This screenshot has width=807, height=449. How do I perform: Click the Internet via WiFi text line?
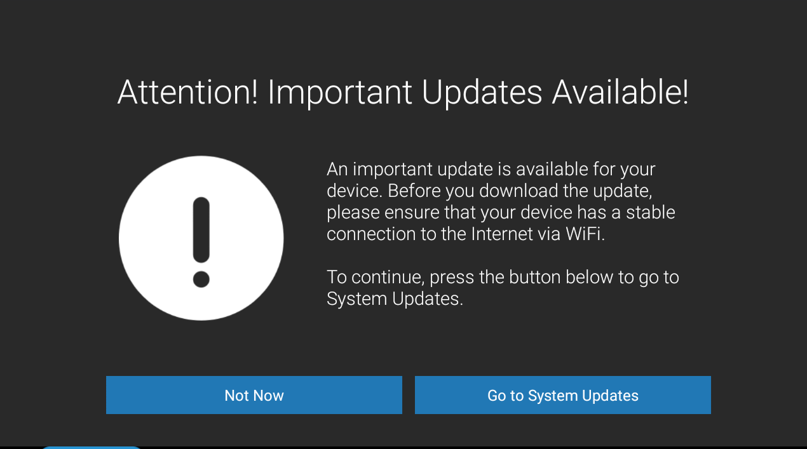[x=467, y=234]
